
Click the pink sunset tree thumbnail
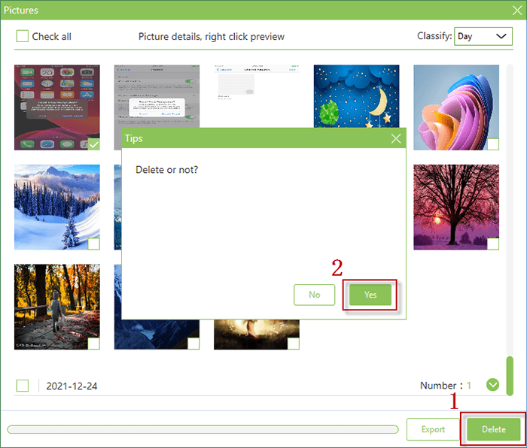pos(456,207)
